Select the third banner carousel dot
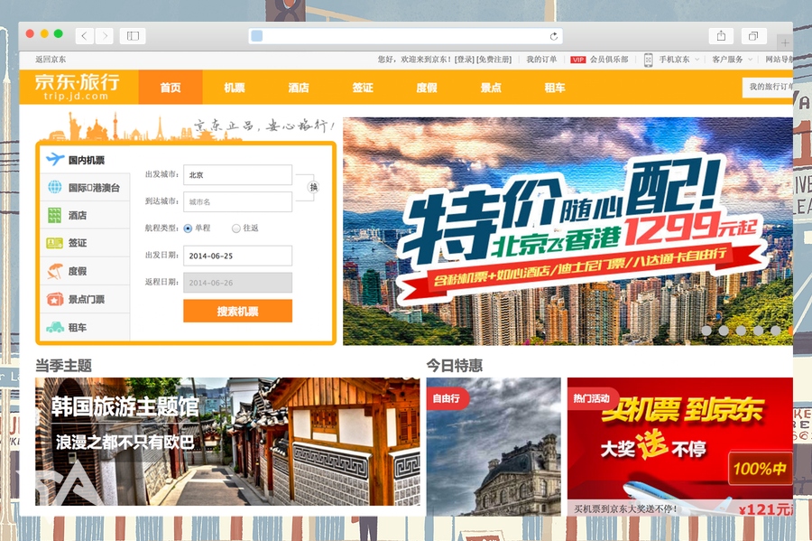The width and height of the screenshot is (812, 541). tap(741, 331)
